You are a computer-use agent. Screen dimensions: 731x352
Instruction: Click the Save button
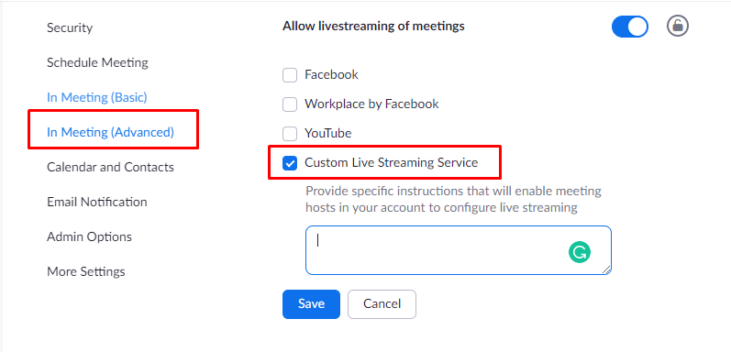pyautogui.click(x=312, y=304)
